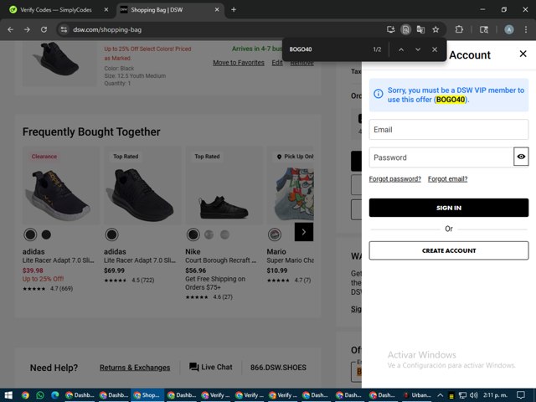
Task: Click the 866.DSW.SHOES phone number
Action: 278,368
